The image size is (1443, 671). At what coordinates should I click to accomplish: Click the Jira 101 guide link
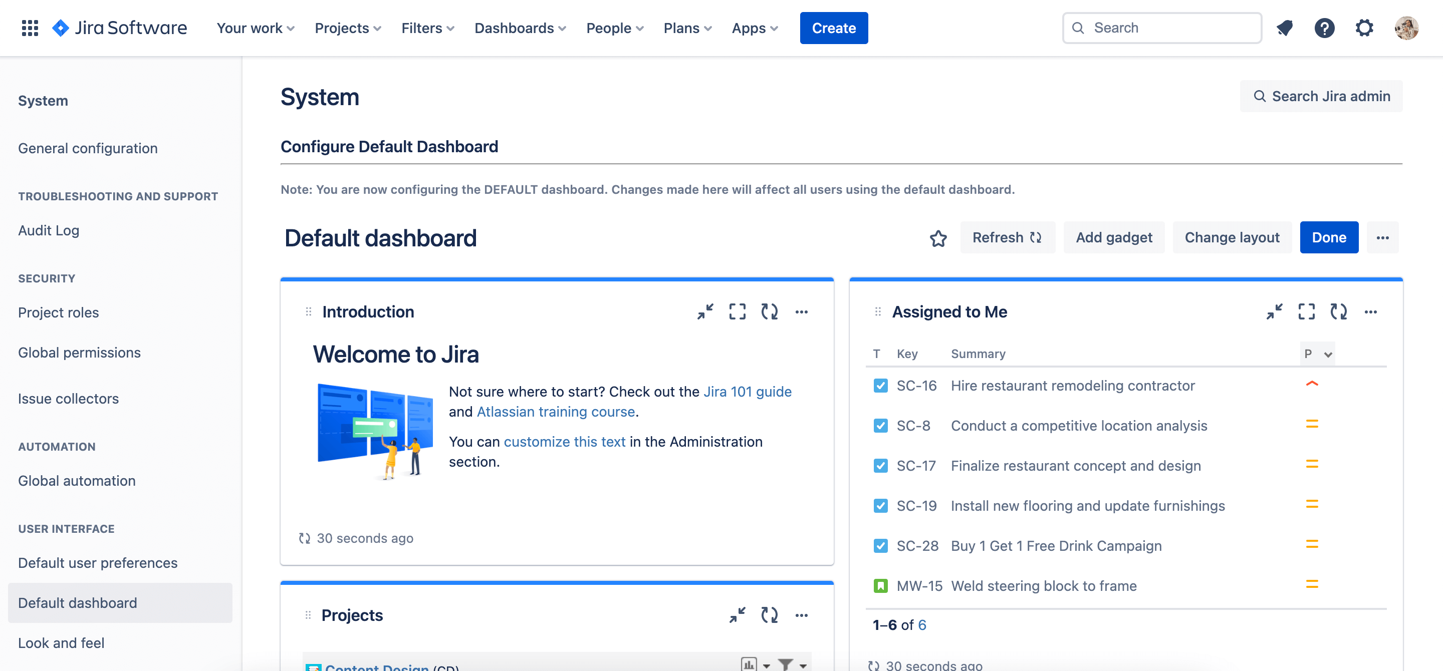747,391
